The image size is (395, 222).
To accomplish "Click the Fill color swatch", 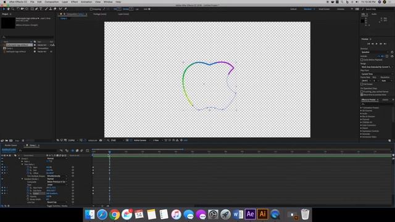I will point(118,9).
